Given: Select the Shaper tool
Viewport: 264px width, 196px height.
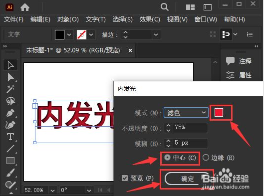Looking at the screenshot, I should pyautogui.click(x=10, y=185).
